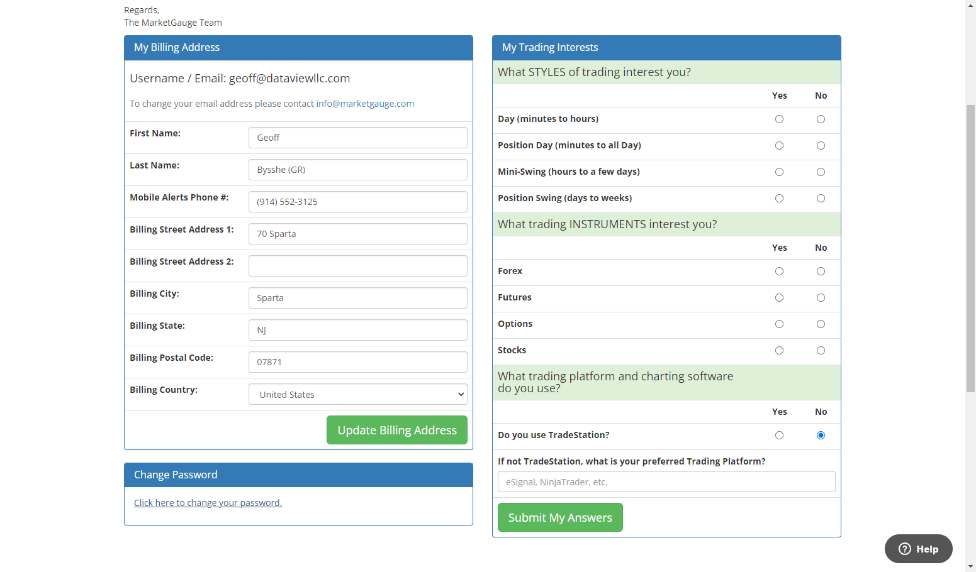Select Yes for Day (minutes to hours)
The image size is (976, 572).
point(779,119)
